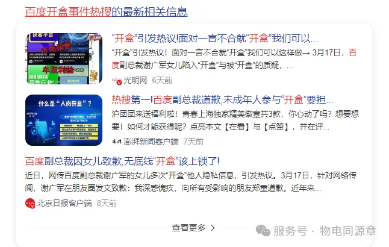389x247 pixels.
Task: Open the 百度开盒事件热搜的最新相关信息 heading link
Action: pos(106,11)
